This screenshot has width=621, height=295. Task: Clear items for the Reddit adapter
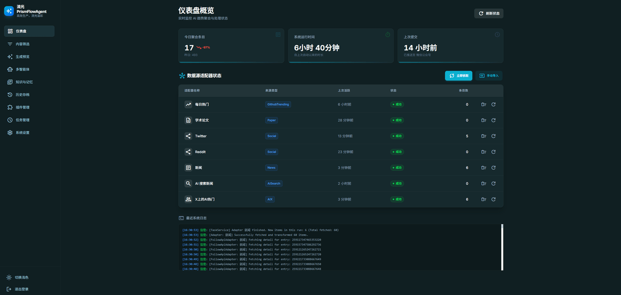coord(484,152)
